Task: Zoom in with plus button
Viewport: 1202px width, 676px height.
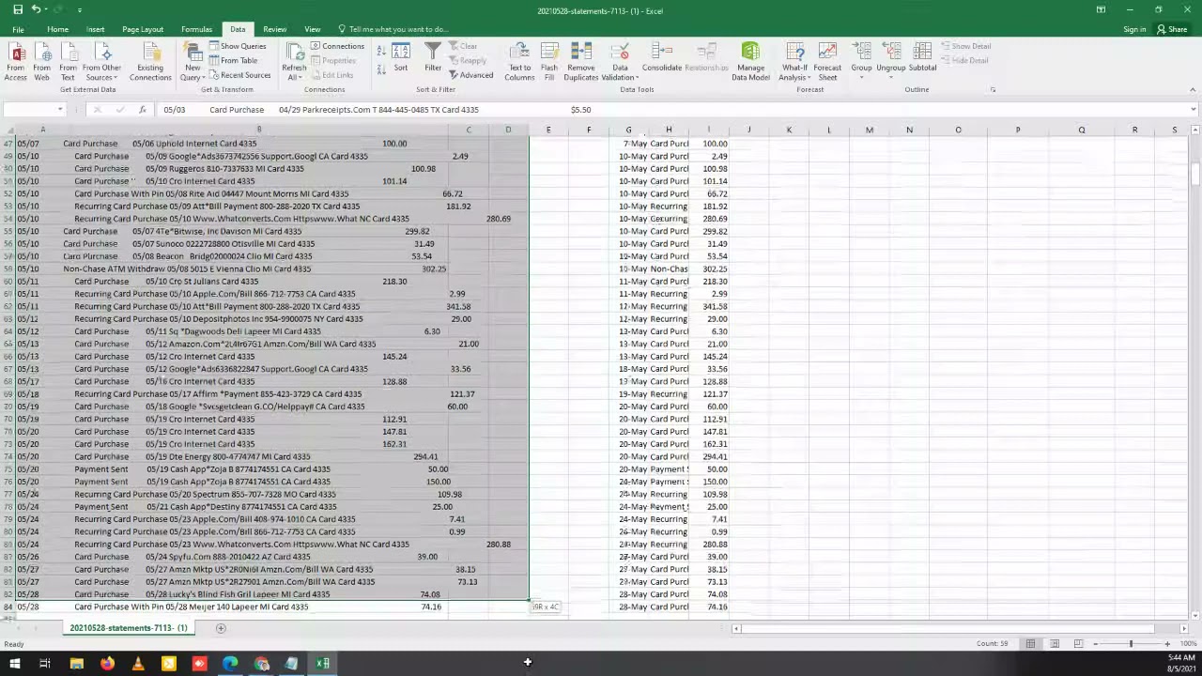Action: 1167,643
